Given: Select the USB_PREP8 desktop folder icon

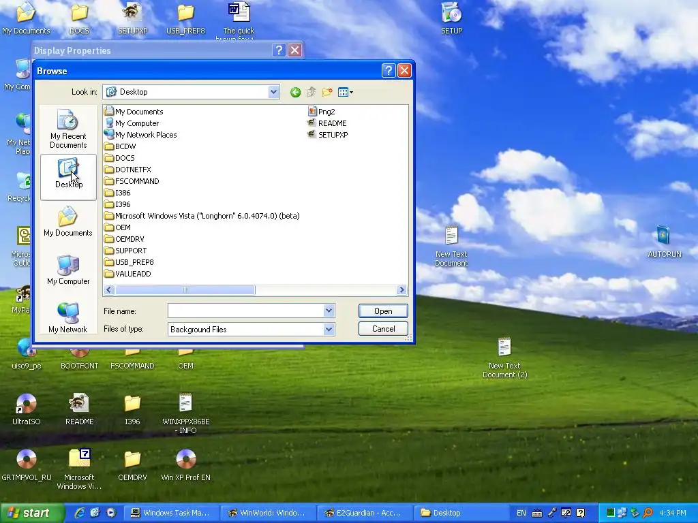Looking at the screenshot, I should coord(185,18).
